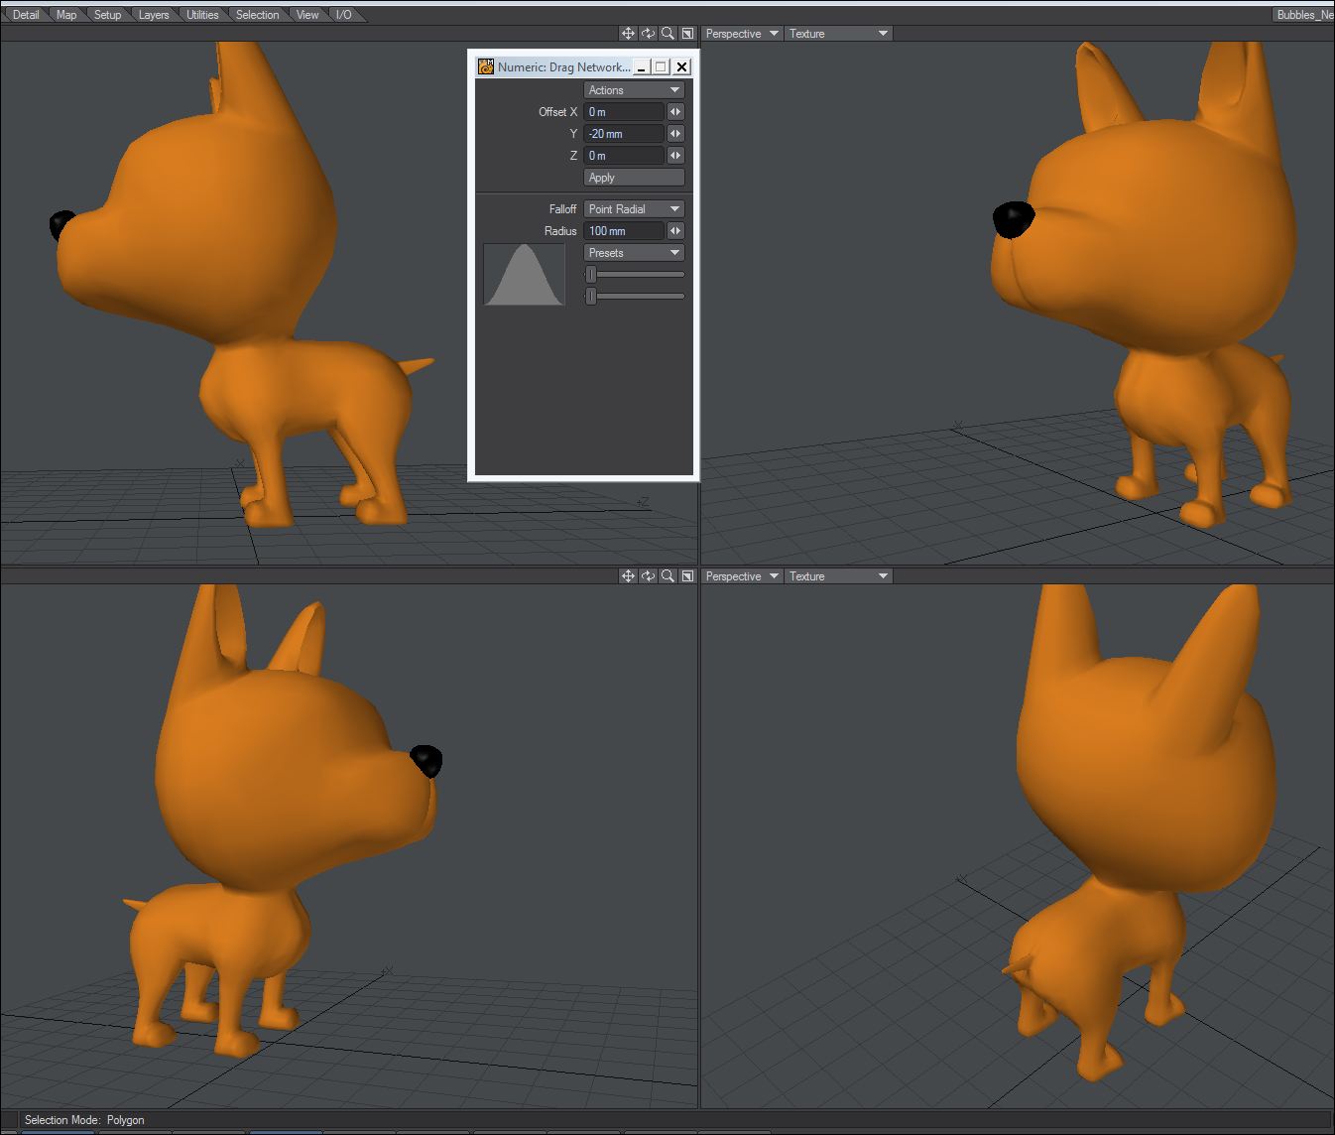Click the pan icon in bottom-left viewport

pos(628,576)
